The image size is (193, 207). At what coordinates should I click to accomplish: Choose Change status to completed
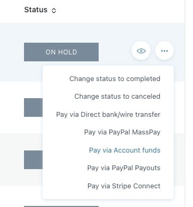(x=115, y=78)
